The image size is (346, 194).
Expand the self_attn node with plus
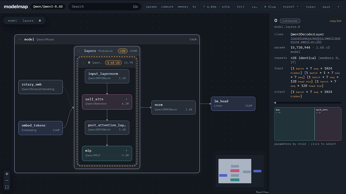[126, 99]
